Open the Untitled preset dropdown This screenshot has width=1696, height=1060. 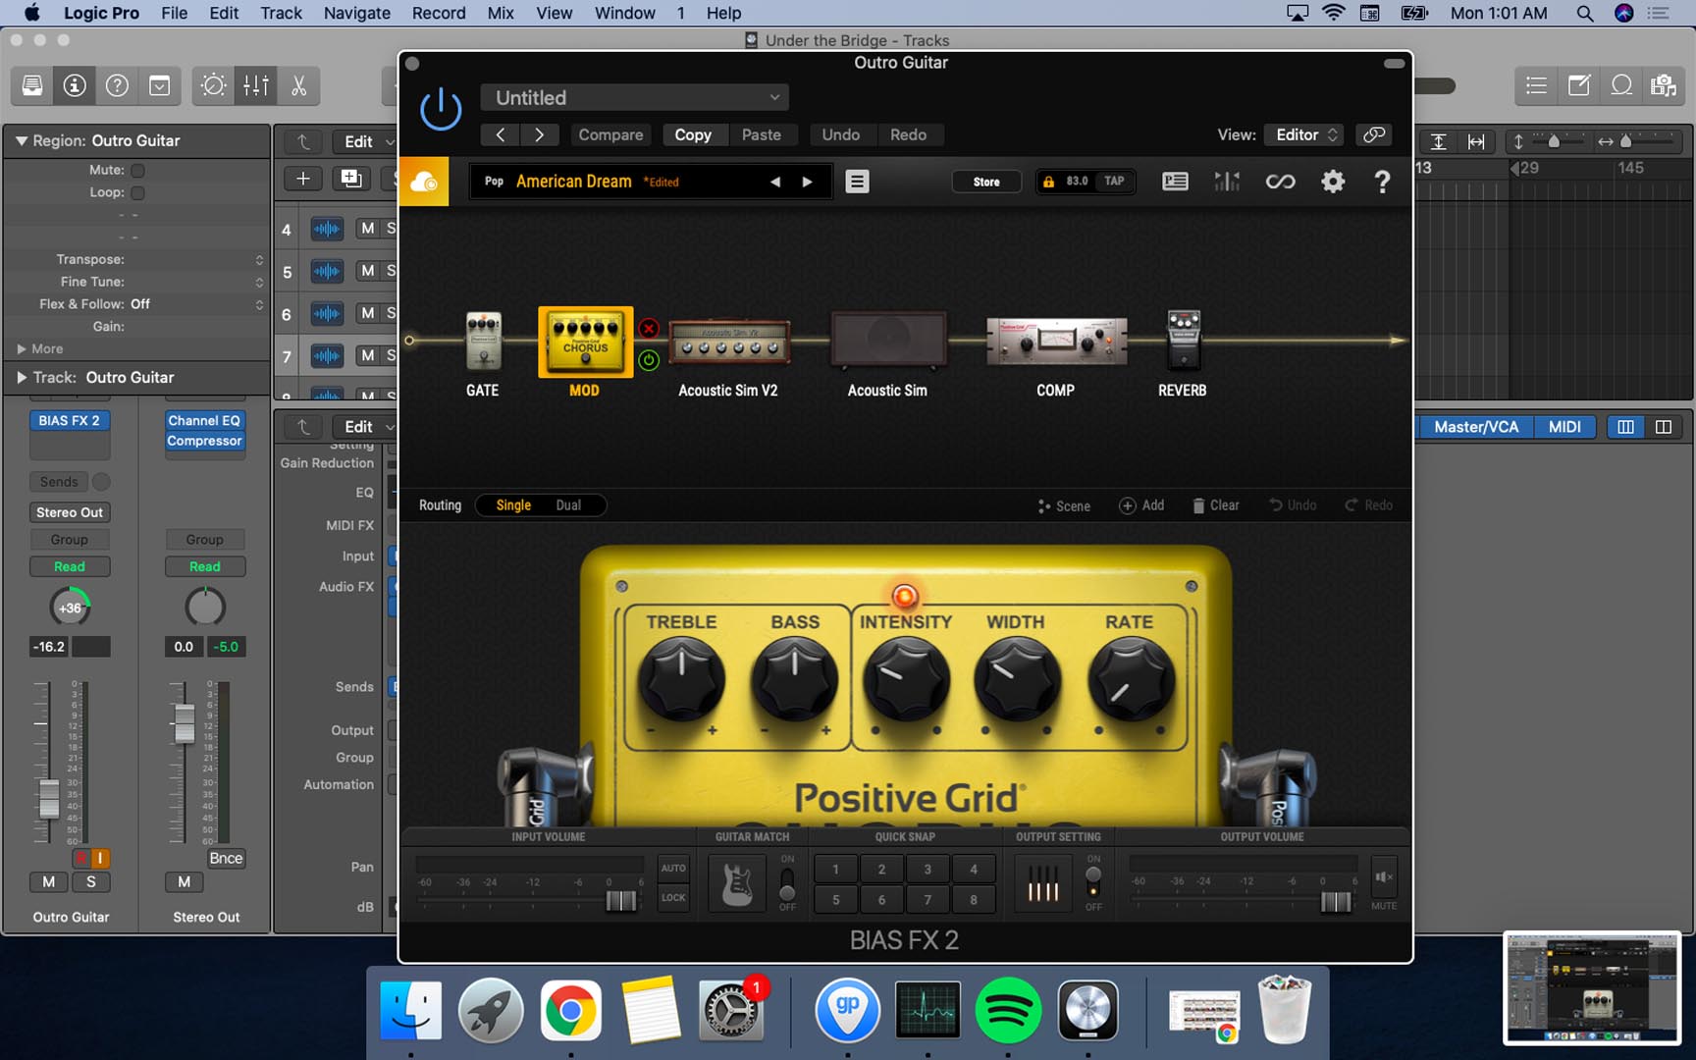(x=634, y=97)
